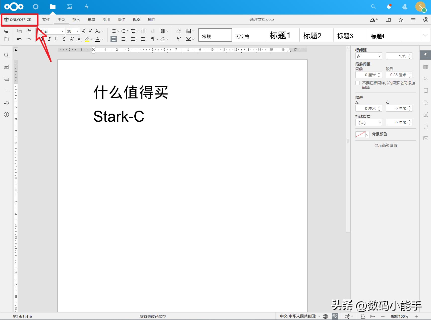Switch to the 布局 tab
Image resolution: width=431 pixels, height=320 pixels.
[91, 20]
